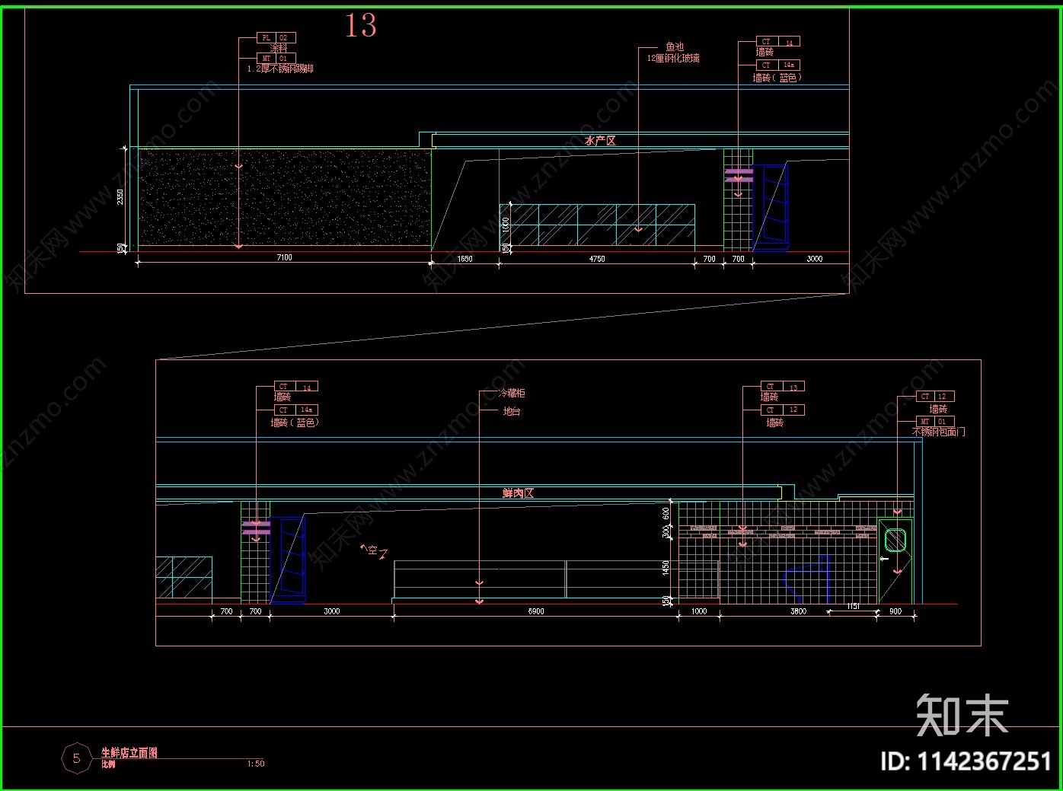Select the door porthole window drawing
The width and height of the screenshot is (1063, 791).
click(x=894, y=540)
